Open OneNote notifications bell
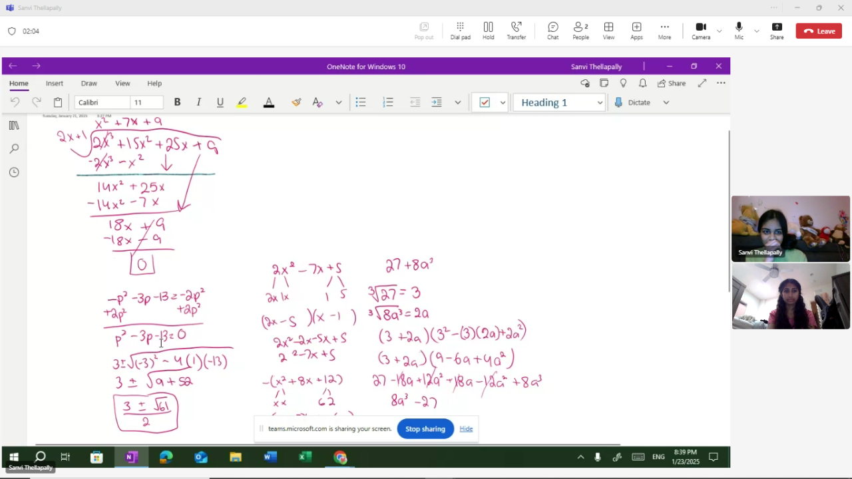This screenshot has width=852, height=479. [643, 83]
